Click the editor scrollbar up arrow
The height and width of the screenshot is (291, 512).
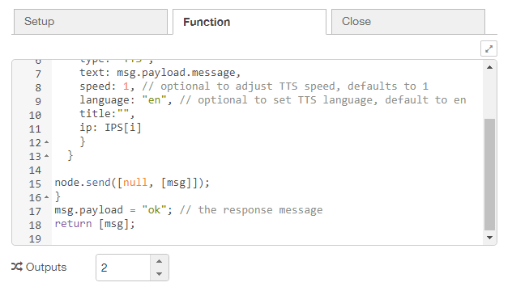tap(489, 67)
